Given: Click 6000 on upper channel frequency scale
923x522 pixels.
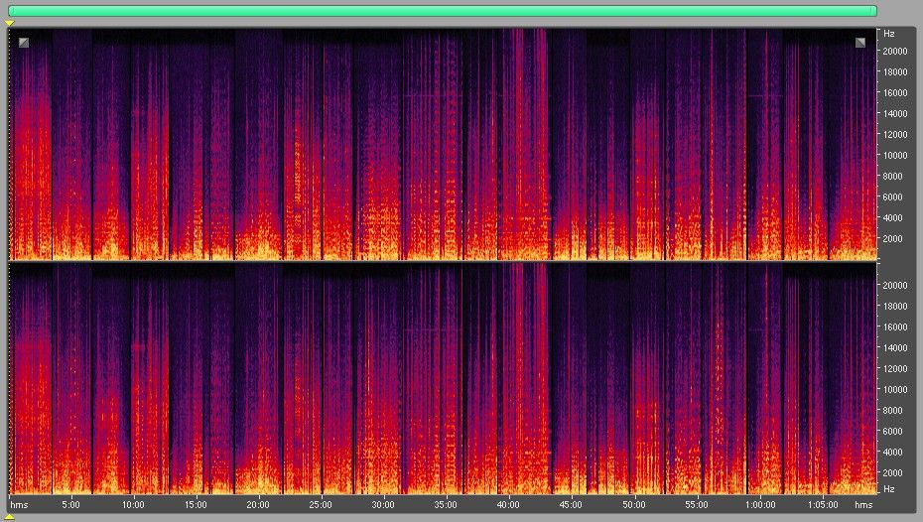Looking at the screenshot, I should pos(892,197).
